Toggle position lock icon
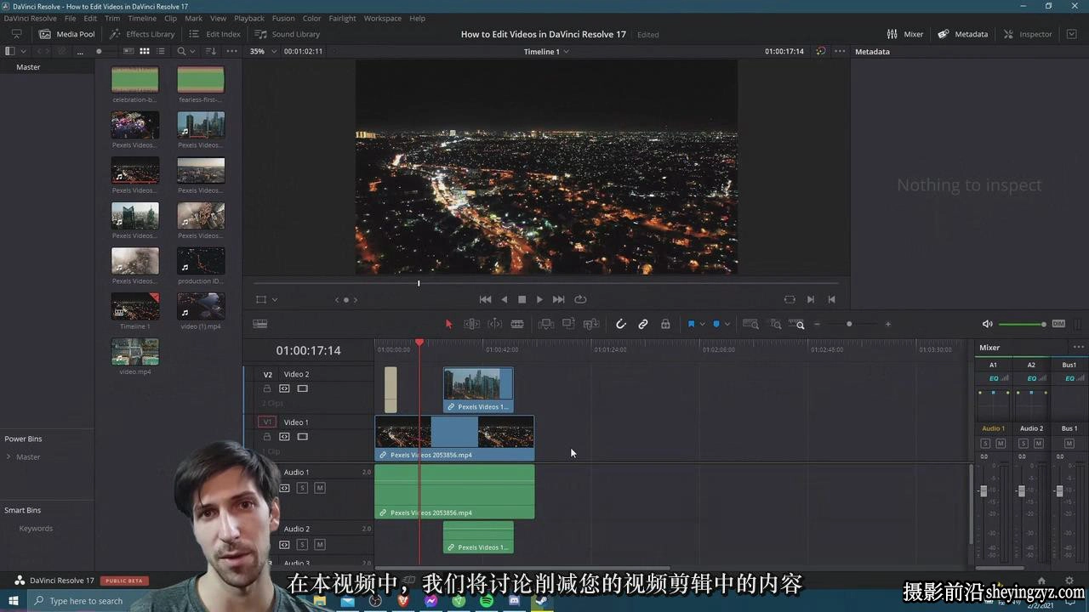The image size is (1089, 612). (x=665, y=324)
